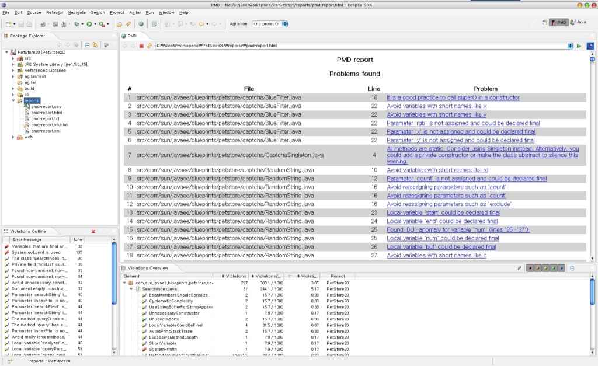Image resolution: width=598 pixels, height=366 pixels.
Task: Expand the src folder in Package Explorer
Action: 13,58
